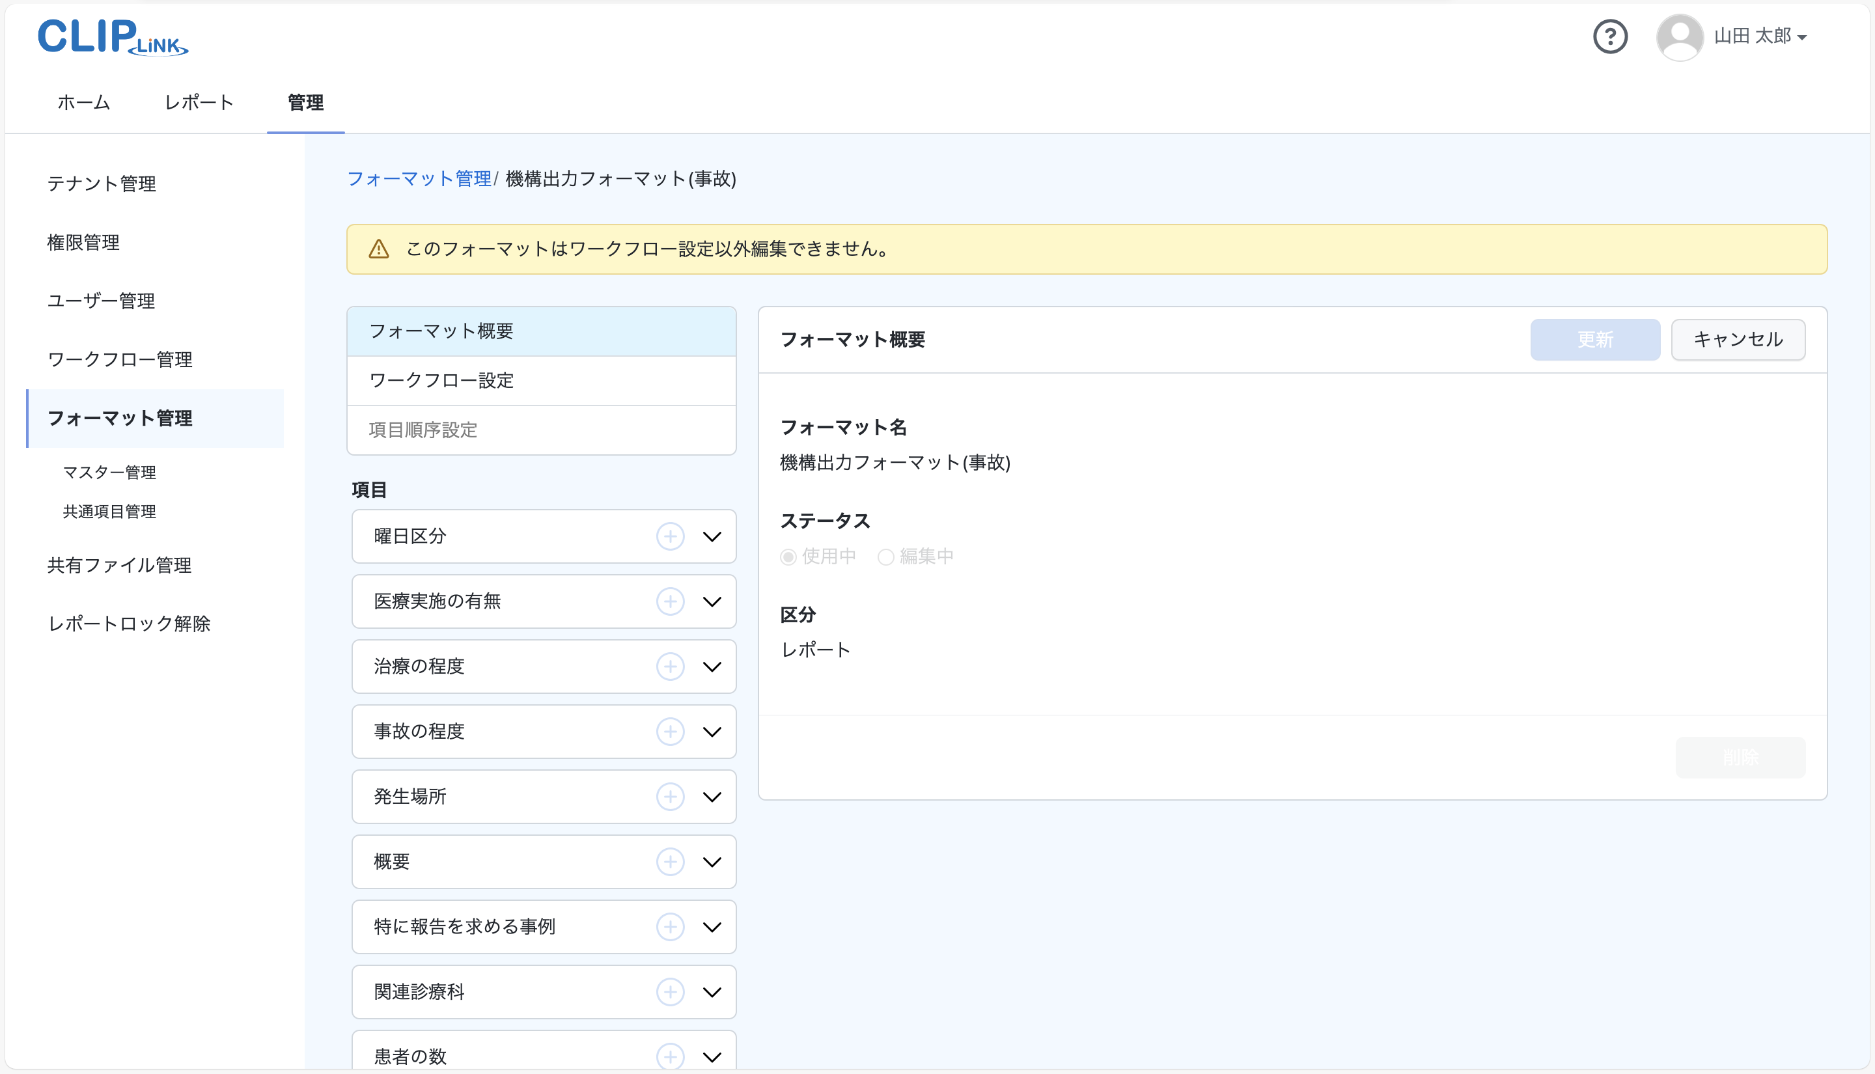
Task: Click plus icon on 発生場所 item
Action: (x=670, y=797)
